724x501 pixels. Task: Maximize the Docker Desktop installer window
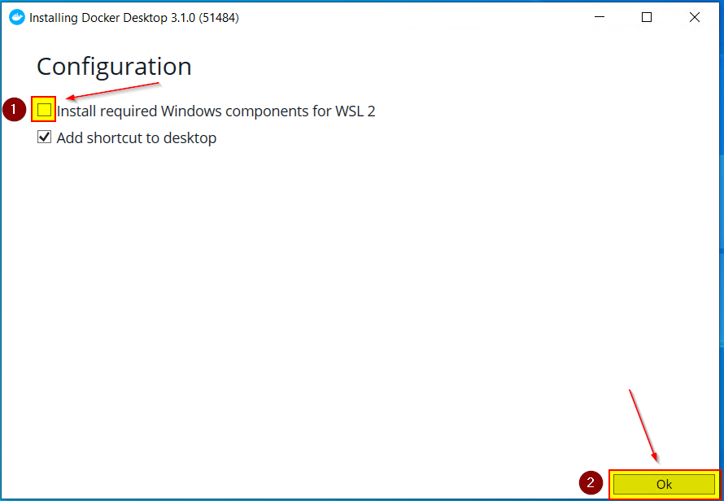click(x=647, y=18)
